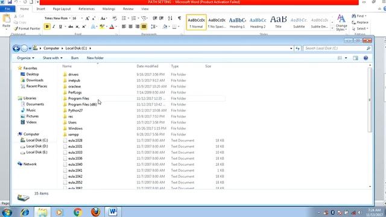Click the Shading paint bucket icon
The width and height of the screenshot is (386, 217).
[165, 27]
